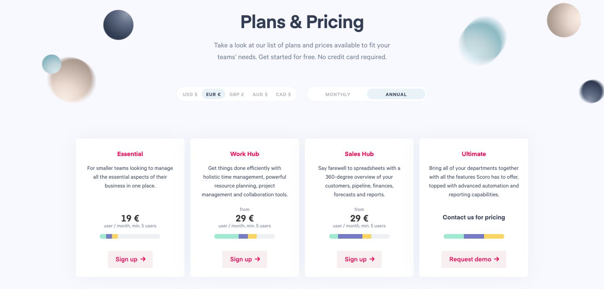Image resolution: width=604 pixels, height=289 pixels.
Task: Sign up for the Sales Hub plan
Action: pyautogui.click(x=359, y=259)
